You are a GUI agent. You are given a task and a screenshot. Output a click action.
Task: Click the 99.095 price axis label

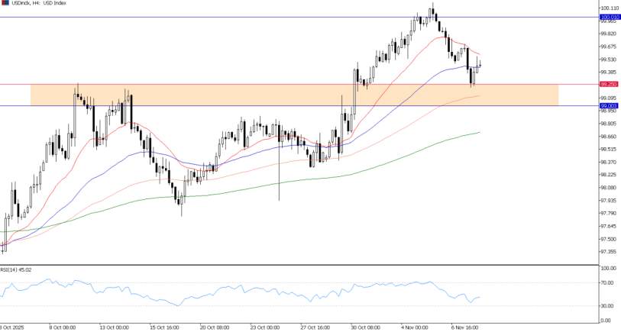coord(609,98)
